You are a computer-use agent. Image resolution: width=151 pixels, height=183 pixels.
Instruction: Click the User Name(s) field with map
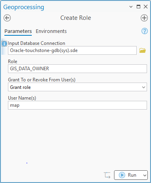tap(77, 105)
